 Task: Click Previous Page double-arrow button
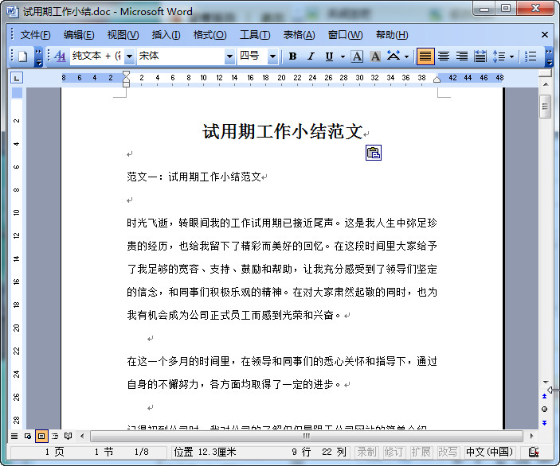(x=545, y=396)
